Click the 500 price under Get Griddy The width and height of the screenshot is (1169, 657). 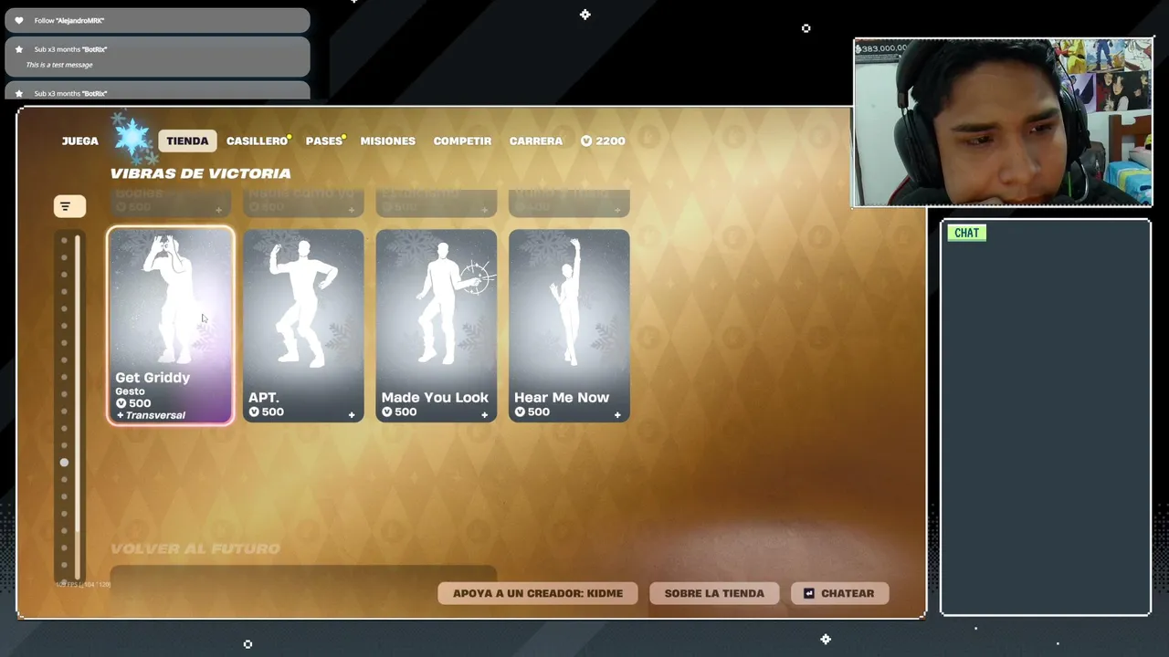click(133, 403)
